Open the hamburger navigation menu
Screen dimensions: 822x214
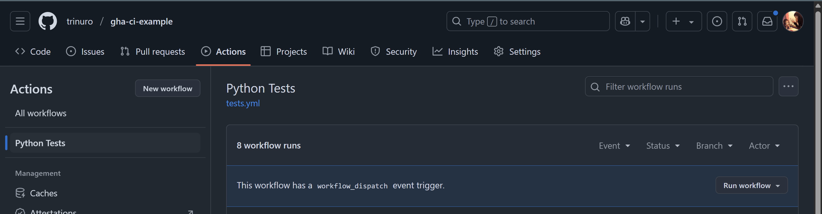(x=20, y=21)
